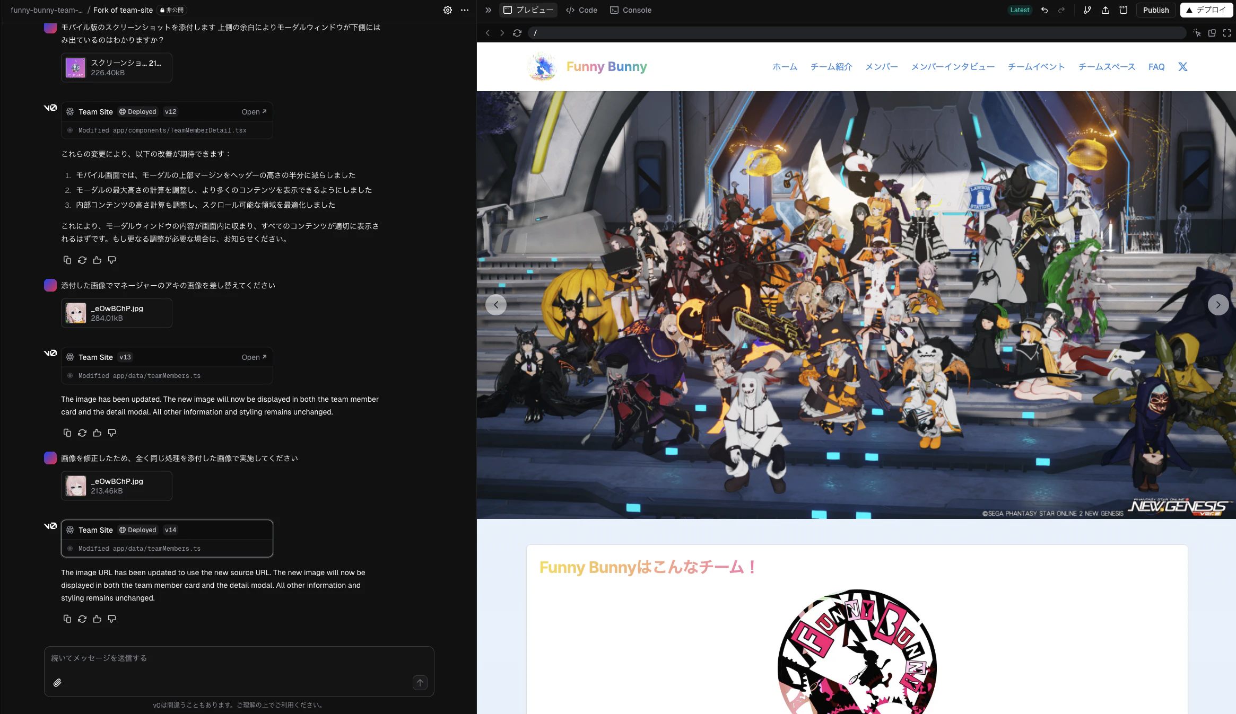Toggle fullscreen preview

(1227, 33)
